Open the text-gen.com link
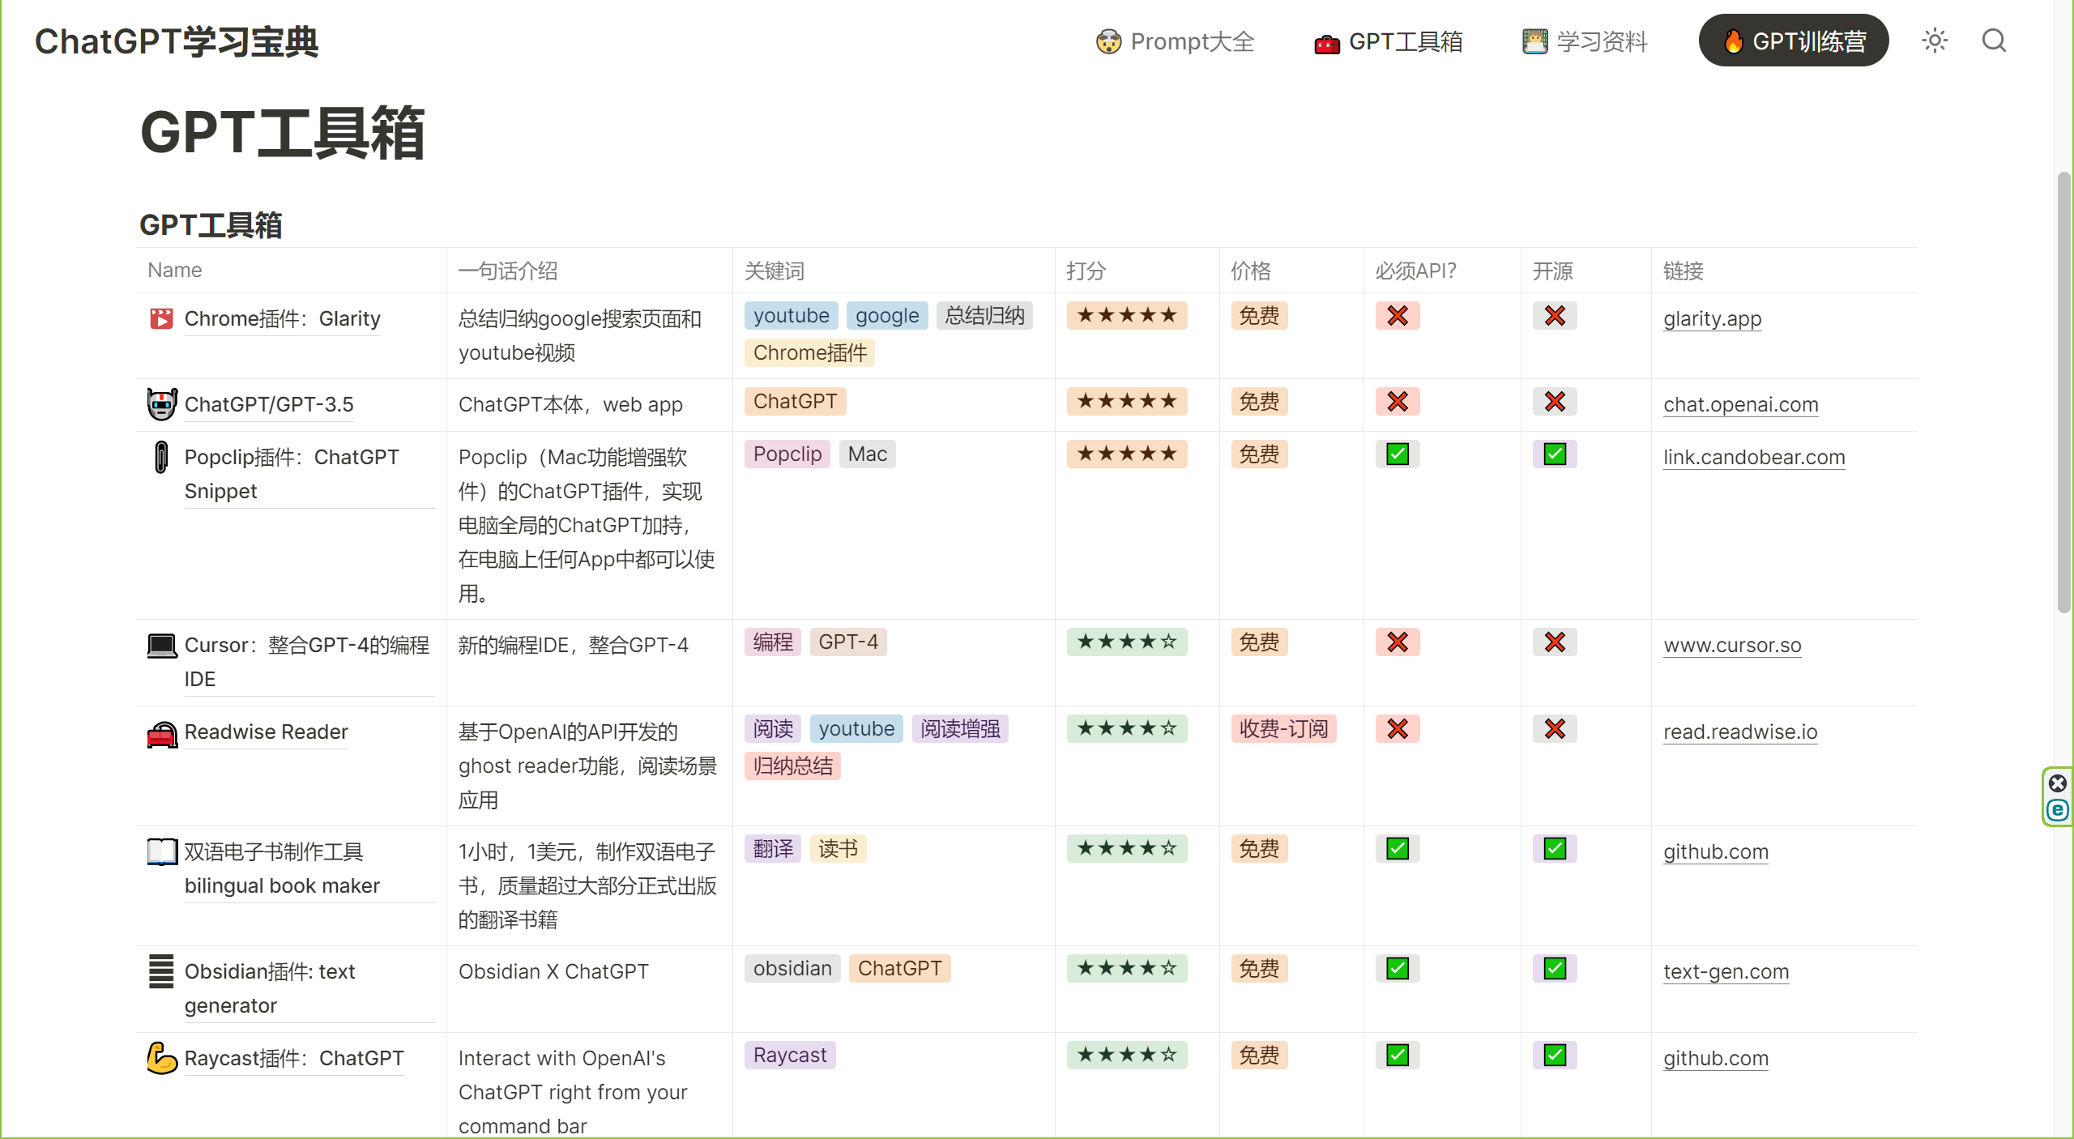The width and height of the screenshot is (2074, 1139). (1726, 971)
